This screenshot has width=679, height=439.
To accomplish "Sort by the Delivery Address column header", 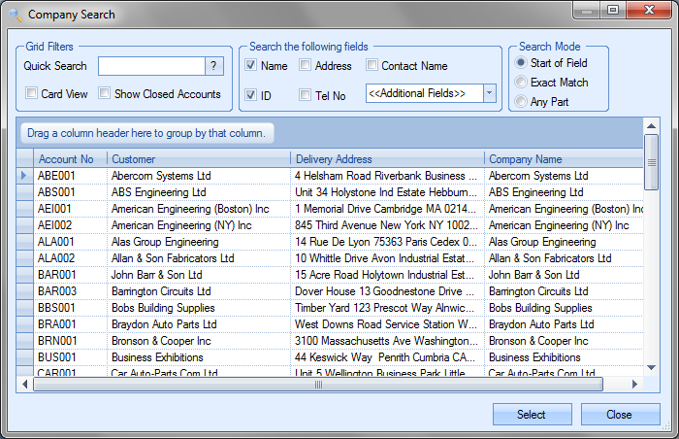I will [x=334, y=159].
